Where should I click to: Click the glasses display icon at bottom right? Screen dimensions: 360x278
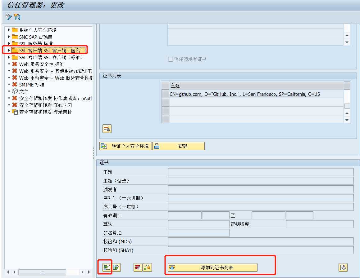(x=343, y=267)
